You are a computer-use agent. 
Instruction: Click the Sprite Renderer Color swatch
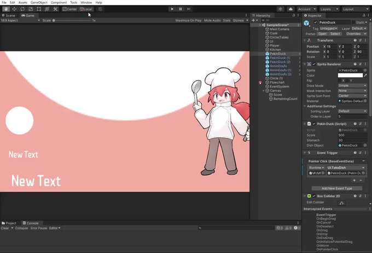tap(350, 75)
